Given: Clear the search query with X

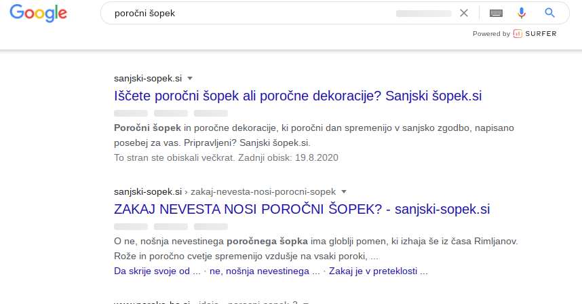Looking at the screenshot, I should pyautogui.click(x=463, y=14).
